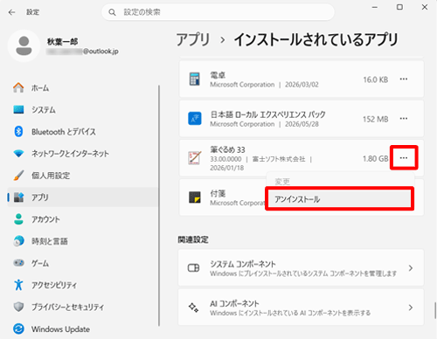Select the 電卓 app name
The height and width of the screenshot is (339, 437).
(x=218, y=75)
